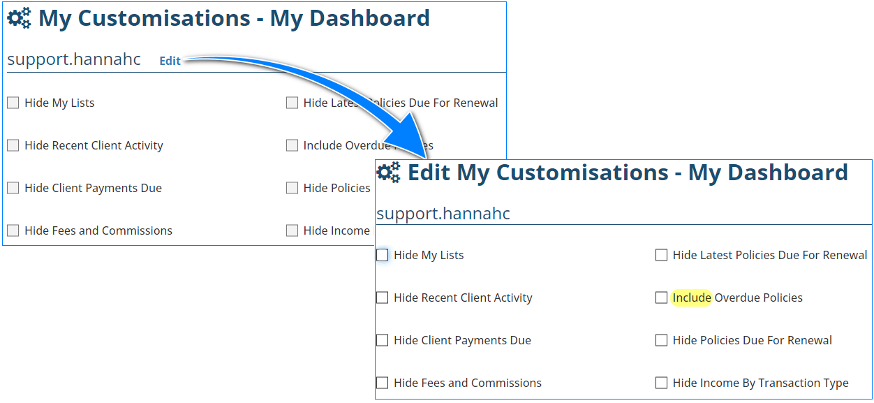Image resolution: width=874 pixels, height=403 pixels.
Task: Tick the Include Overdue checkbox in the top-left panel
Action: pos(292,146)
